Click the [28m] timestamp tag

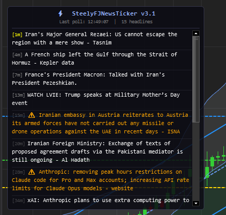tap(19, 172)
